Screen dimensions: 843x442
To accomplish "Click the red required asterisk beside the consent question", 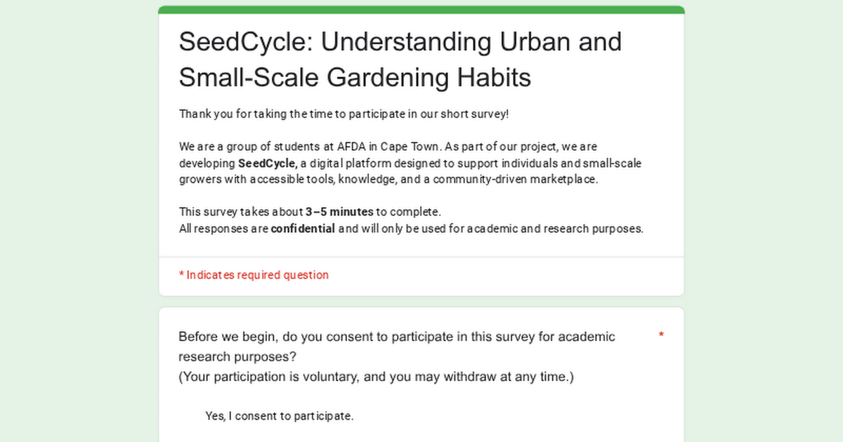I will [x=661, y=336].
